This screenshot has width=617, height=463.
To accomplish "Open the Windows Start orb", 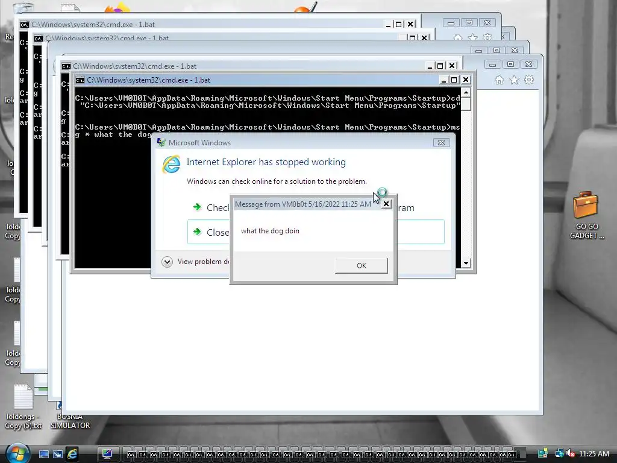I will tap(17, 453).
